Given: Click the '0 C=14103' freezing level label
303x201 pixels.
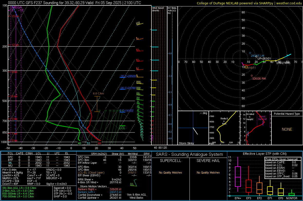Looking at the screenshot, I should coord(126,111).
